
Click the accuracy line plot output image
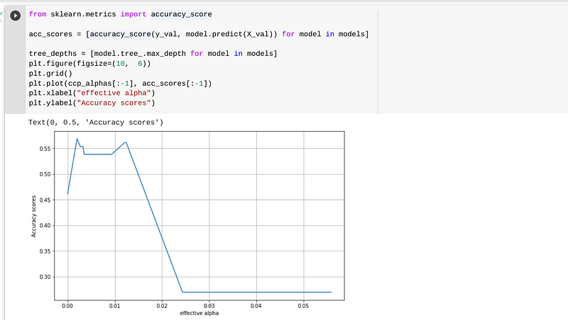tap(187, 224)
